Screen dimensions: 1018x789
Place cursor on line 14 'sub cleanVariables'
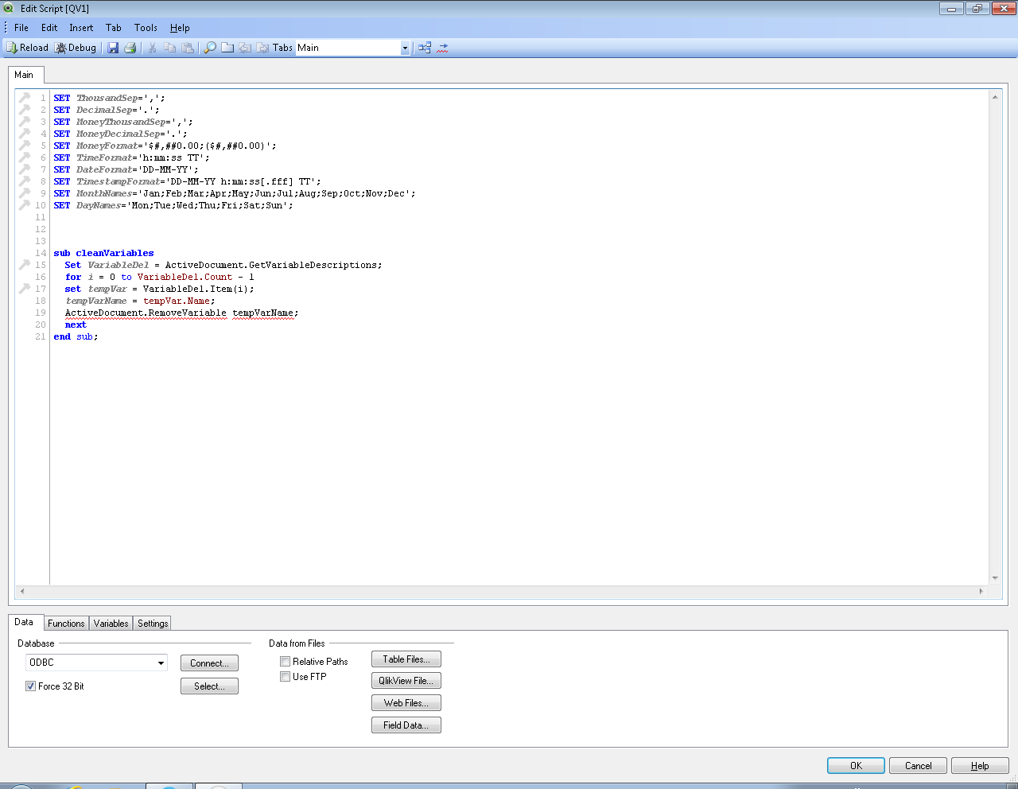tap(103, 253)
